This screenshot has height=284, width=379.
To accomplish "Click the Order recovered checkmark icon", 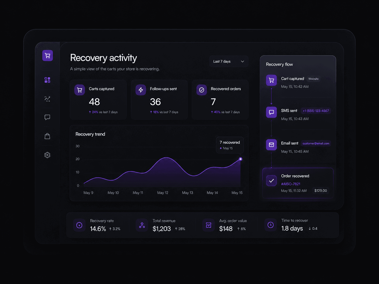I will coord(271,180).
